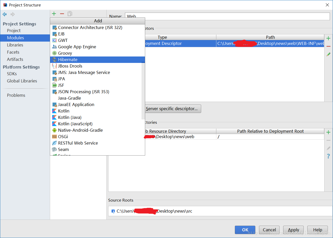This screenshot has height=238, width=333.
Task: Select Modules in Project Settings
Action: [25, 38]
